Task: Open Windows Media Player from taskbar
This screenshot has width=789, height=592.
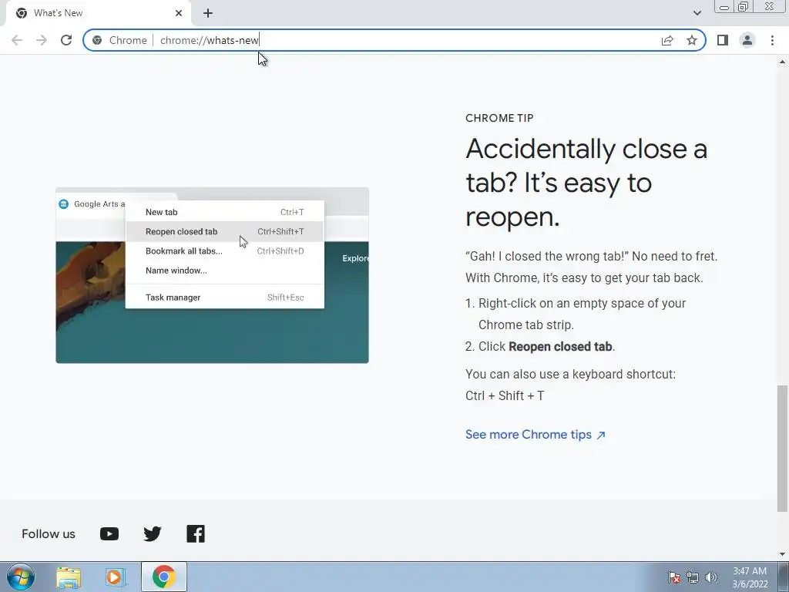Action: [x=115, y=577]
